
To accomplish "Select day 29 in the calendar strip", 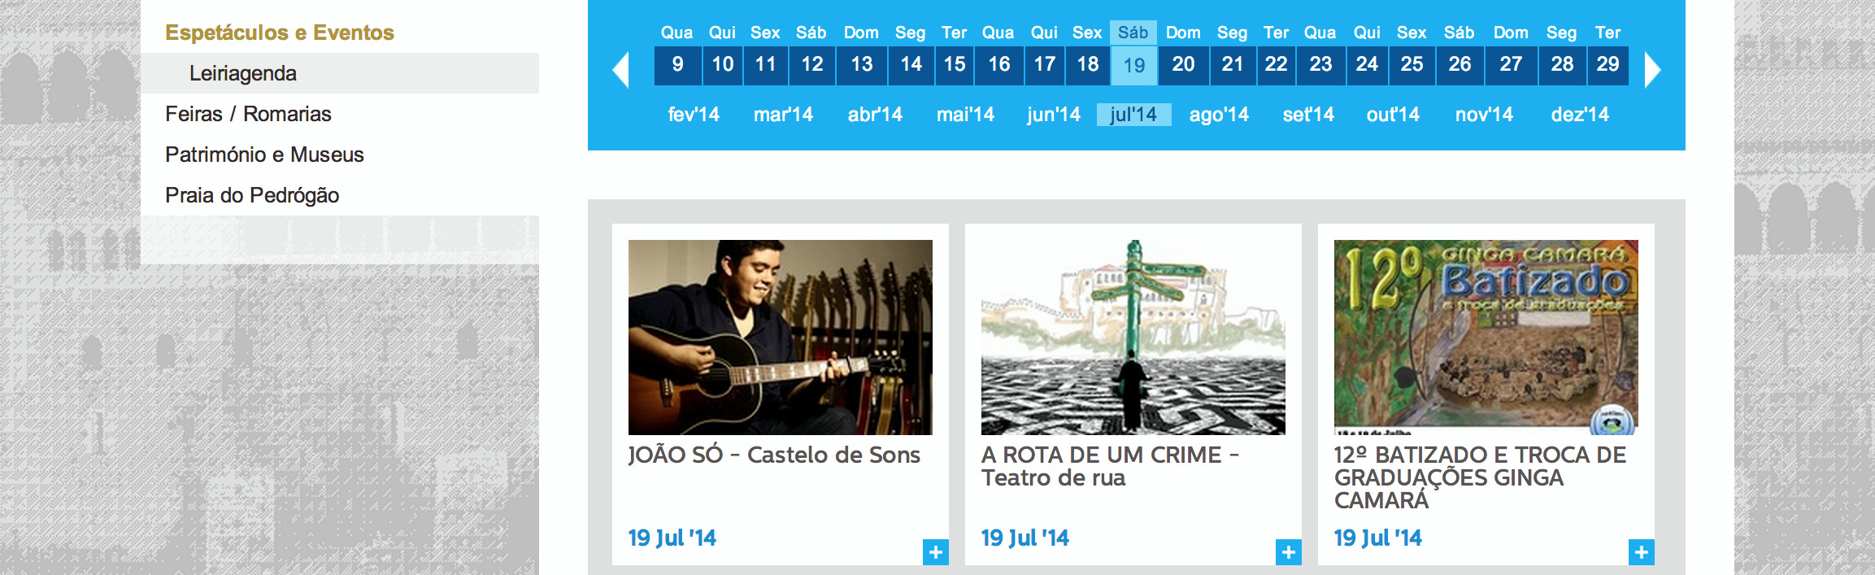I will [x=1607, y=65].
